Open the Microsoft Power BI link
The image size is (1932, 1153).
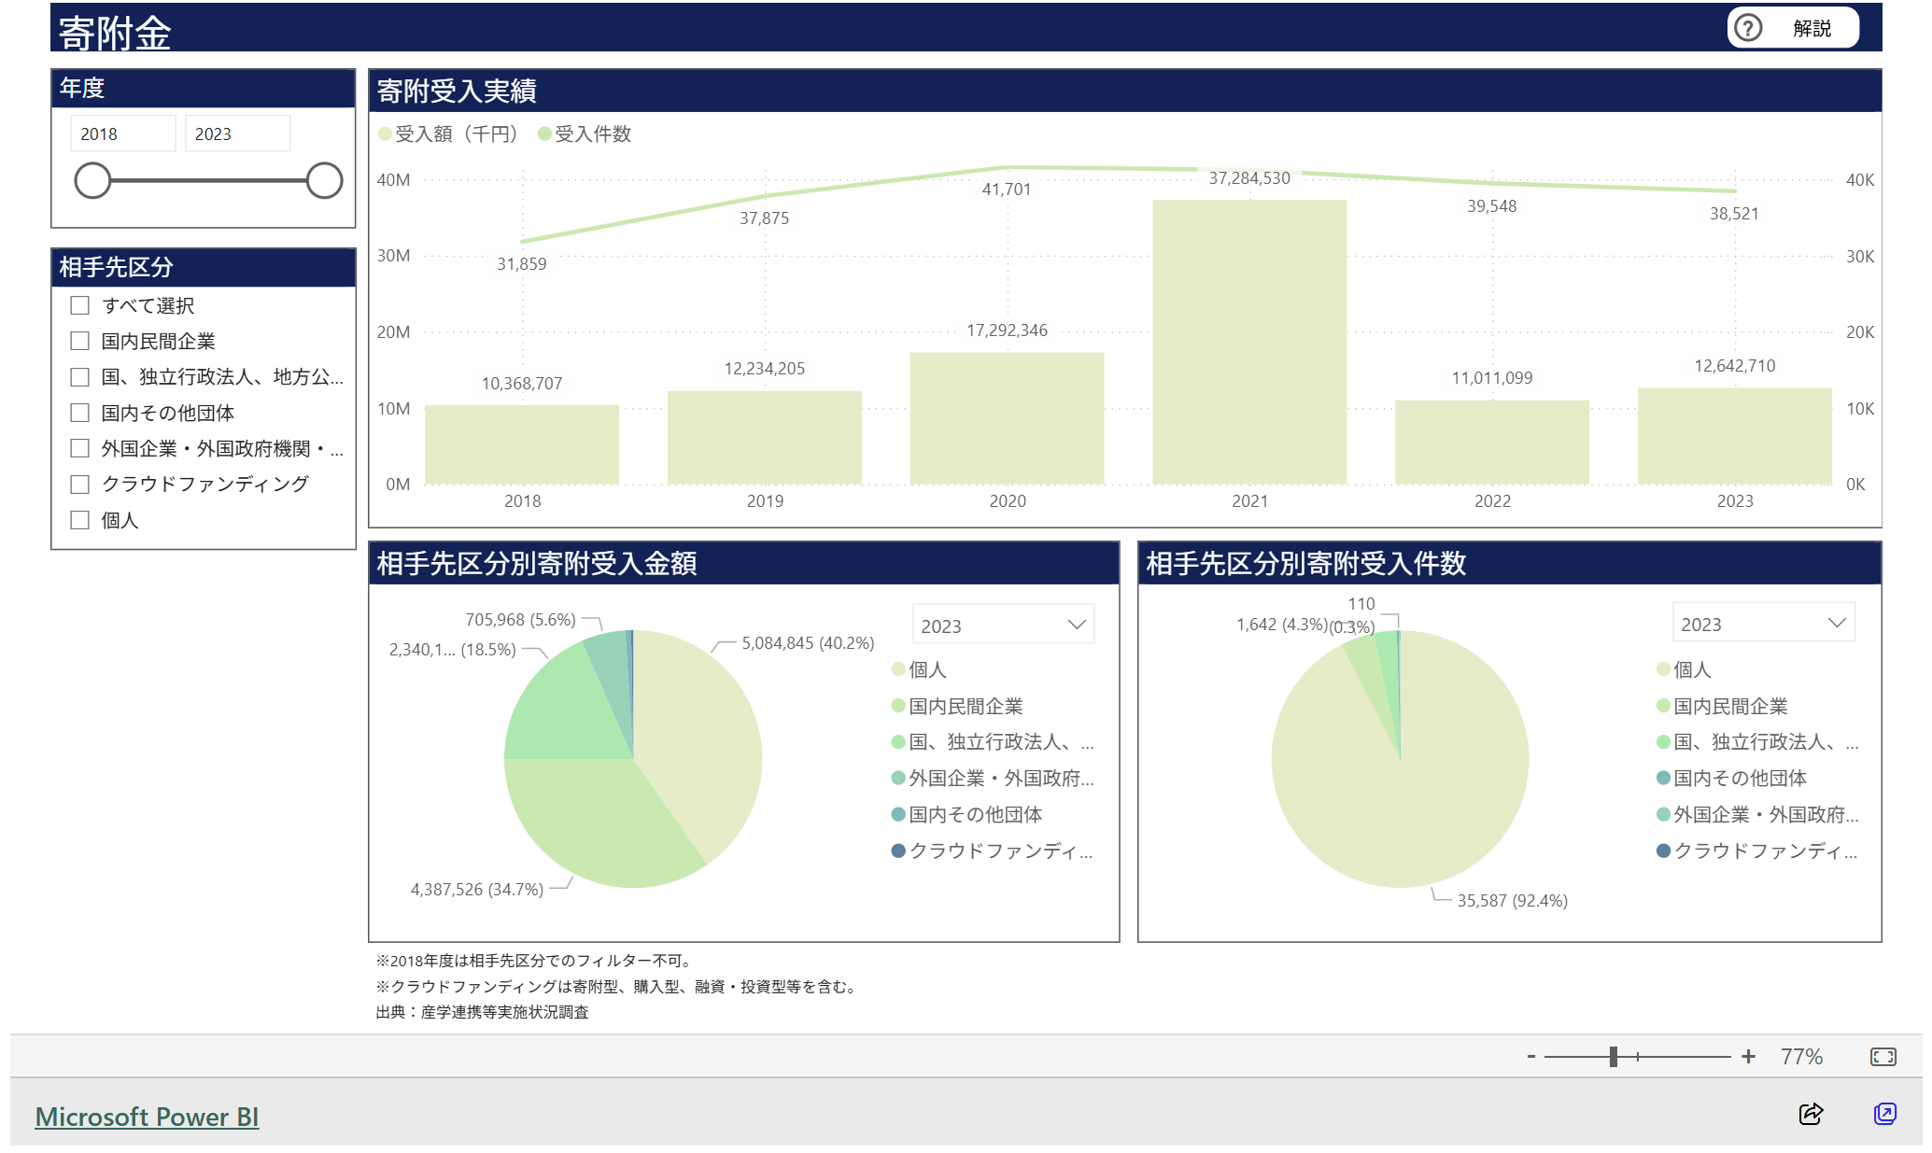click(147, 1117)
